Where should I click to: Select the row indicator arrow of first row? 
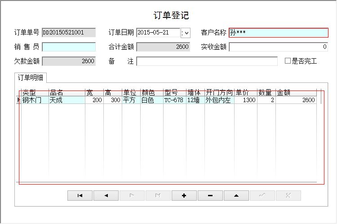(x=19, y=100)
